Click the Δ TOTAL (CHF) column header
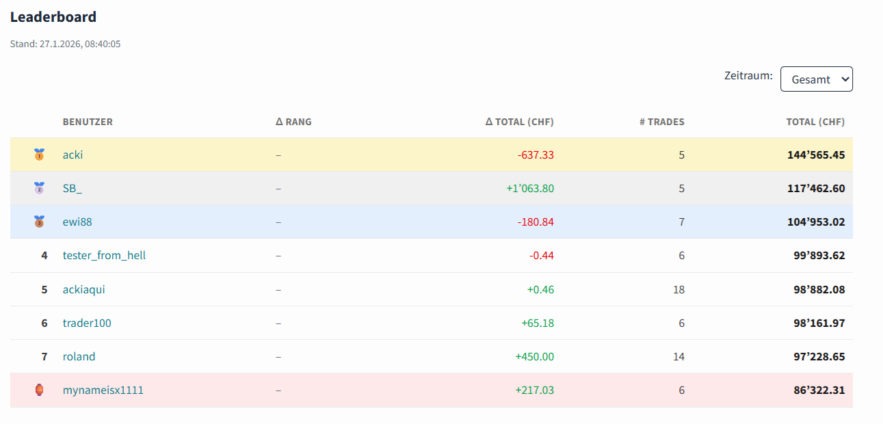This screenshot has width=883, height=424. coord(519,122)
